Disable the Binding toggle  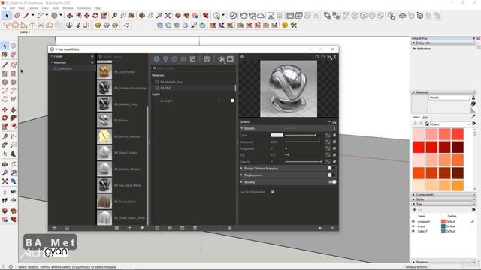point(332,181)
